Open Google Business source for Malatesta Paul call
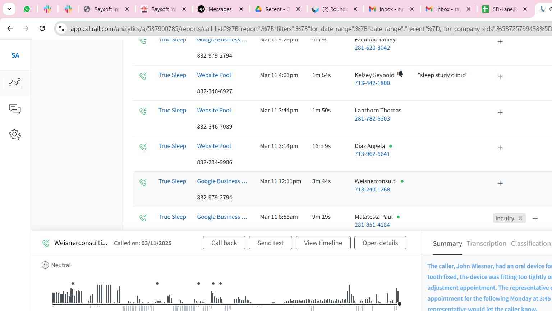Screen dimensions: 552x311 click(x=222, y=217)
